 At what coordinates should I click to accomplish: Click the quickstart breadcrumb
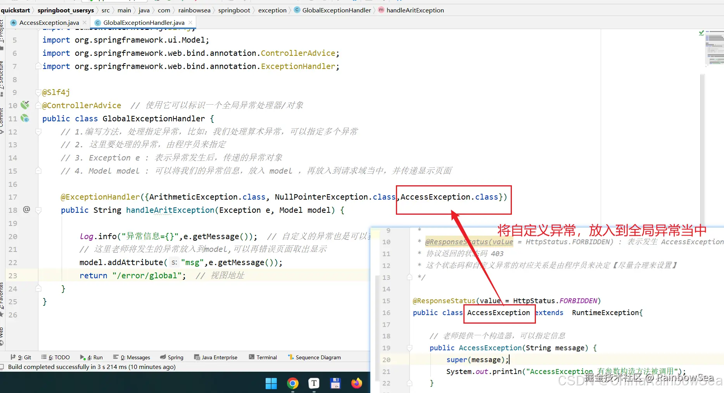15,10
